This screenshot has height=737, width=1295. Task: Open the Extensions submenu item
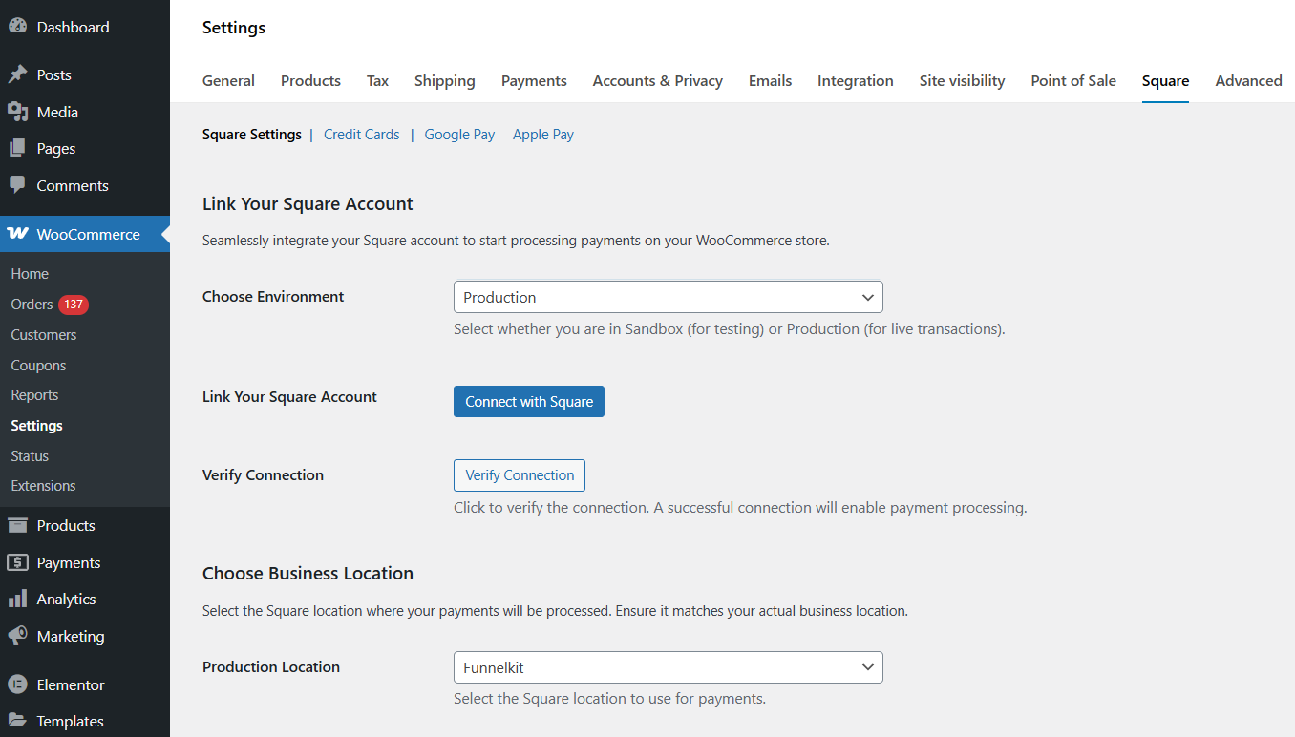43,486
